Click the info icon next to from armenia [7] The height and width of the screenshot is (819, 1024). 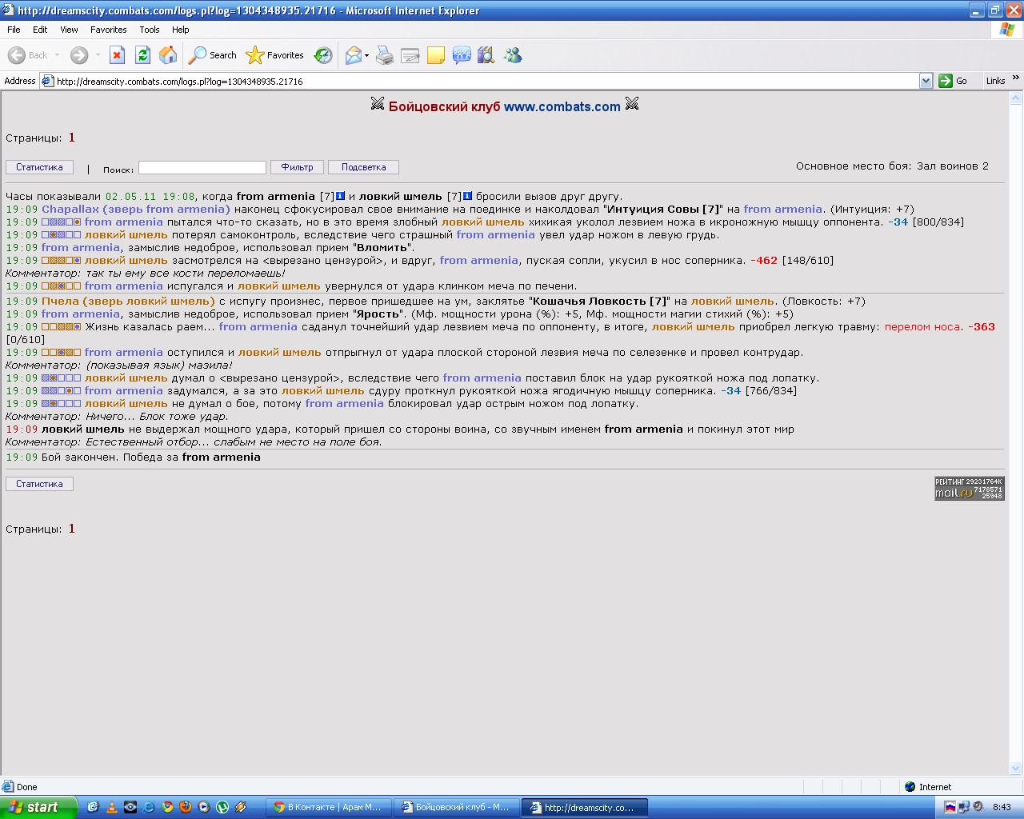coord(340,196)
